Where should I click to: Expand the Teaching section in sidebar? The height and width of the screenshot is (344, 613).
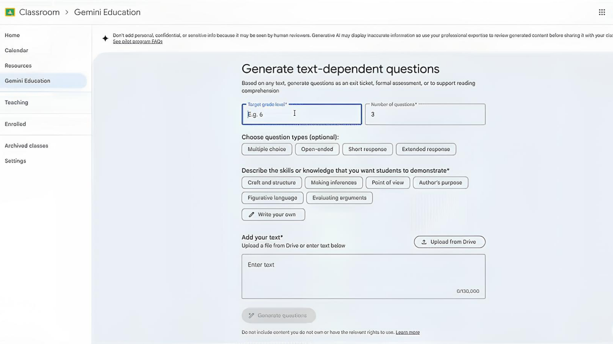[x=16, y=102]
